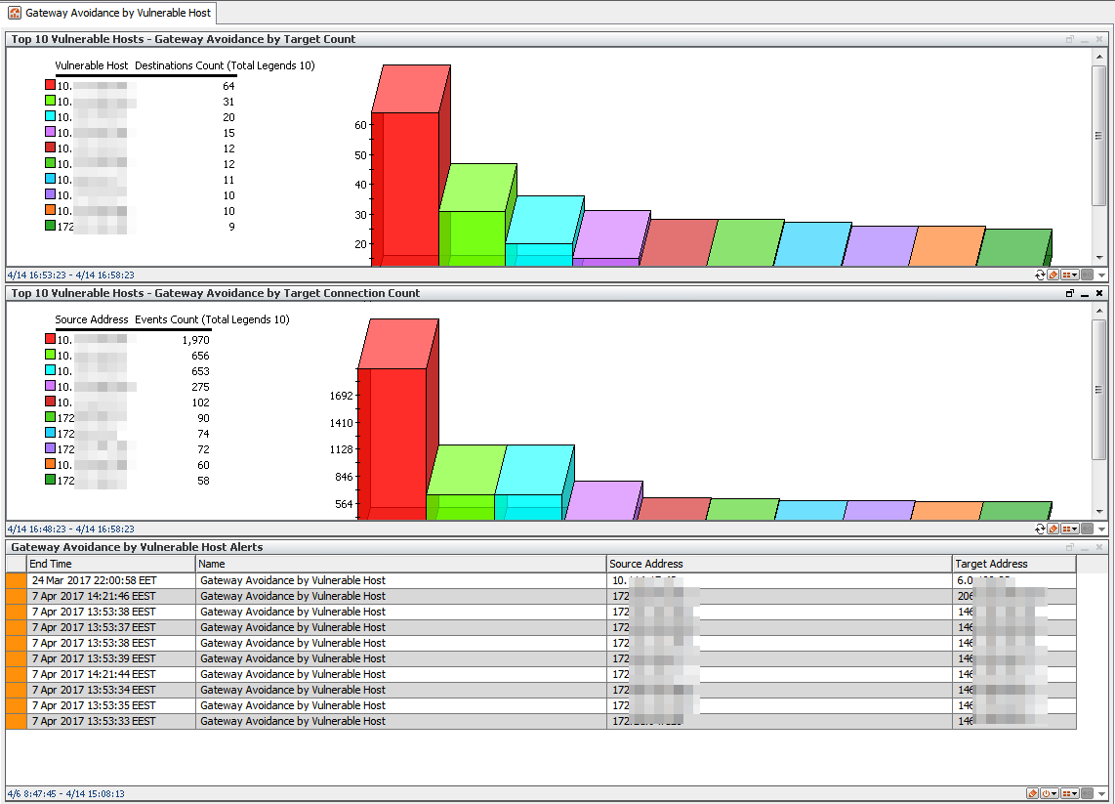The image size is (1115, 804).
Task: Open chart type dropdown in Connection Count panel
Action: click(1070, 529)
